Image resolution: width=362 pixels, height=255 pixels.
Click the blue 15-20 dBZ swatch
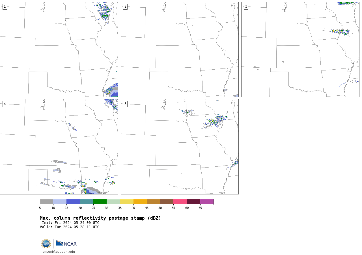click(73, 202)
